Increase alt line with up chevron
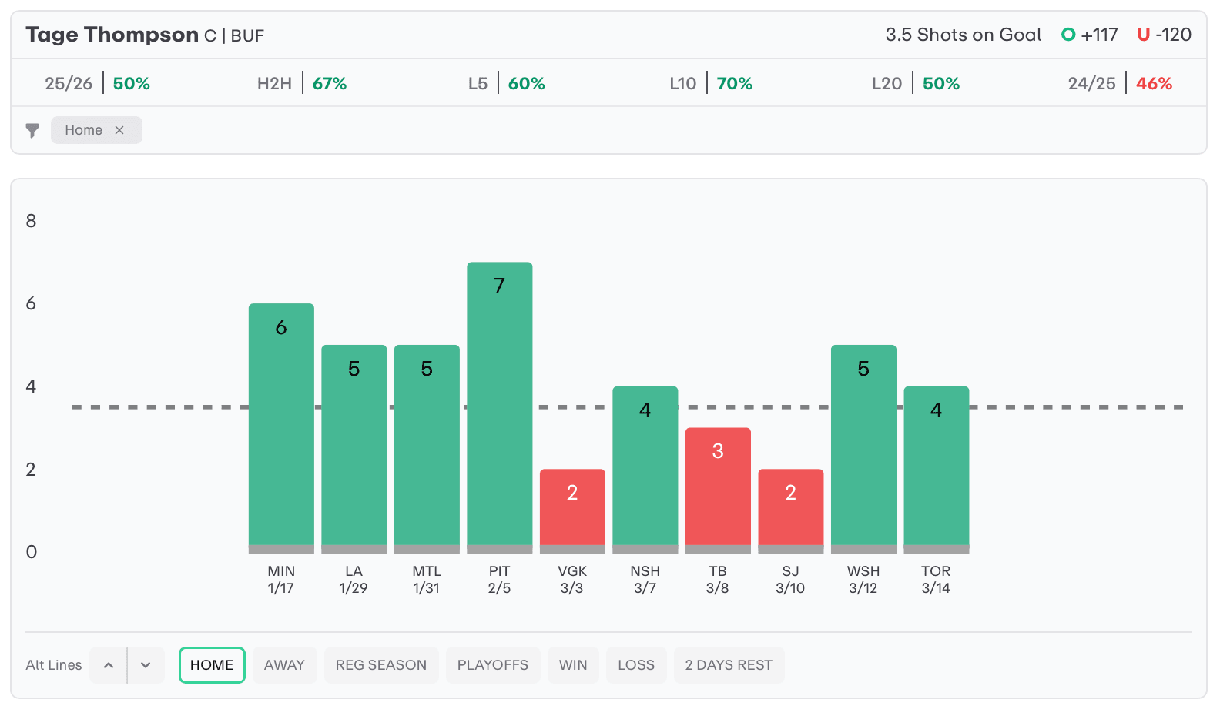This screenshot has height=716, width=1220. [x=109, y=665]
